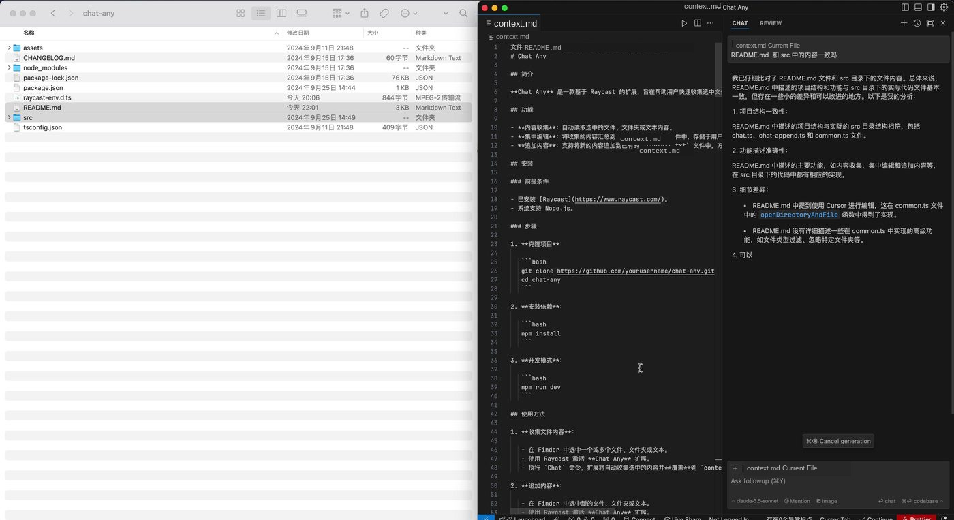Click context.md Current File chip in message
The image size is (954, 520).
tap(767, 46)
